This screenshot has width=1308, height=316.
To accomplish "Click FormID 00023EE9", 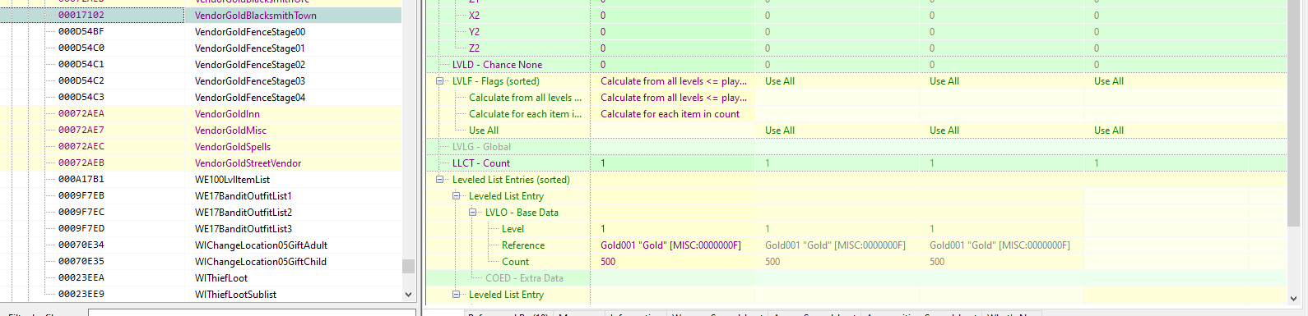I will (81, 294).
